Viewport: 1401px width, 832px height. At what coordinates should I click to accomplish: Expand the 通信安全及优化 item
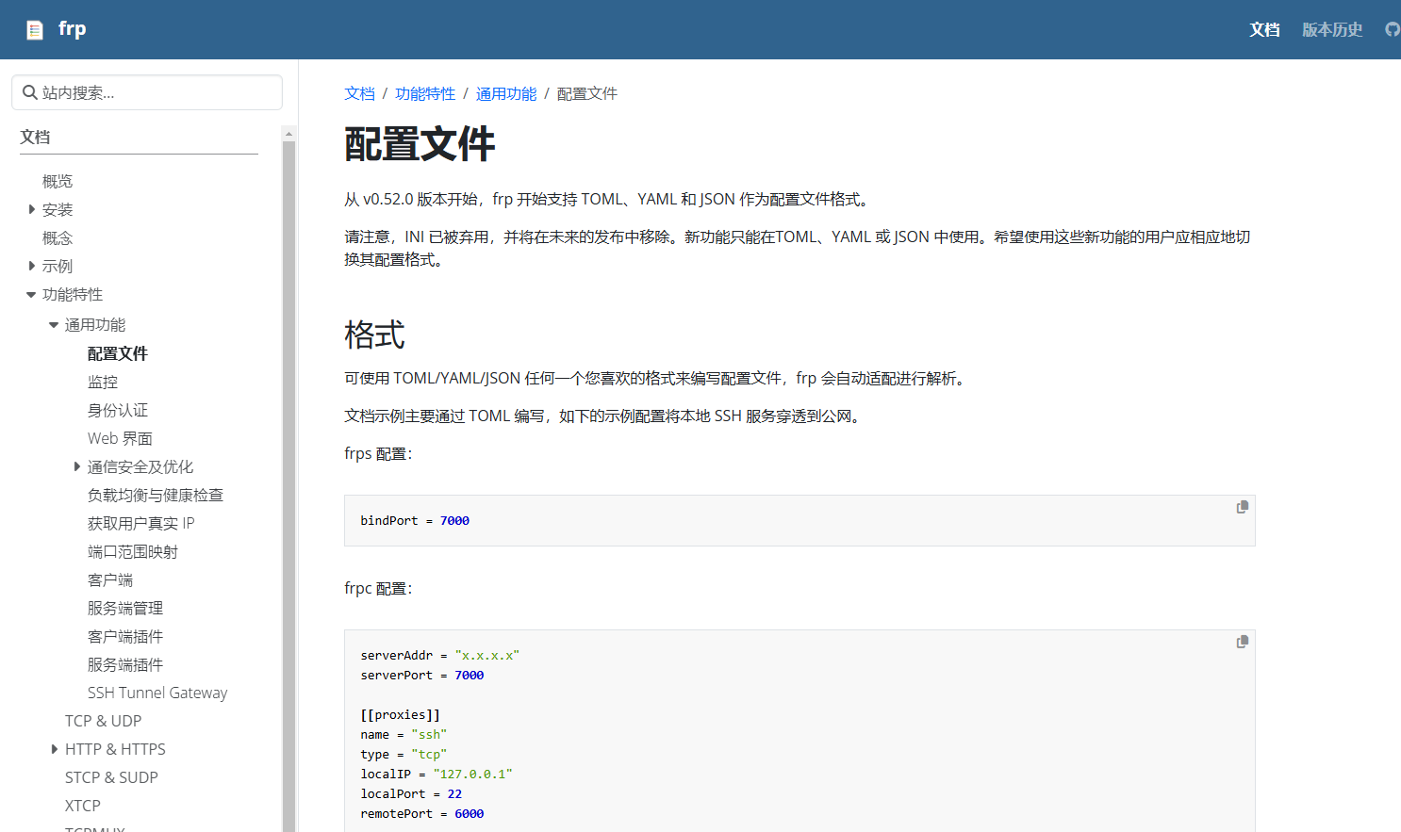click(77, 466)
